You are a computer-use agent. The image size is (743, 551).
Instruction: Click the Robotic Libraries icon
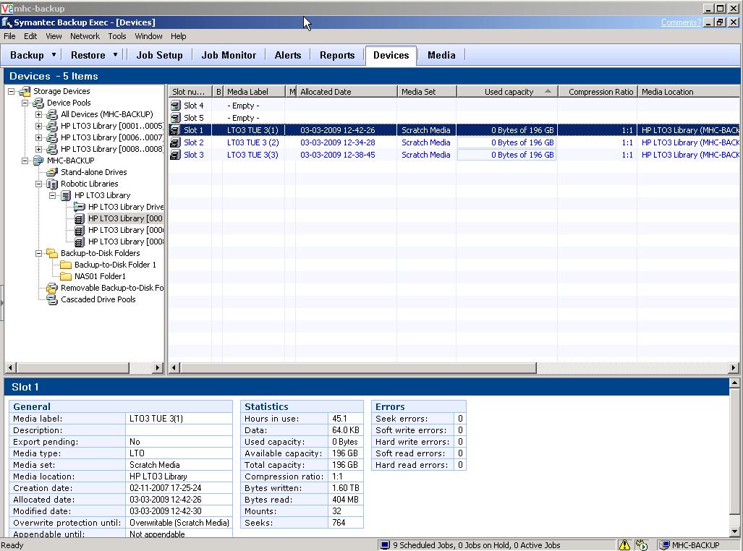point(52,184)
